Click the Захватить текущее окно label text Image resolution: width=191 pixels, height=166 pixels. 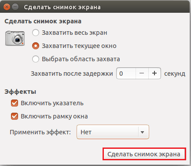pos(79,46)
